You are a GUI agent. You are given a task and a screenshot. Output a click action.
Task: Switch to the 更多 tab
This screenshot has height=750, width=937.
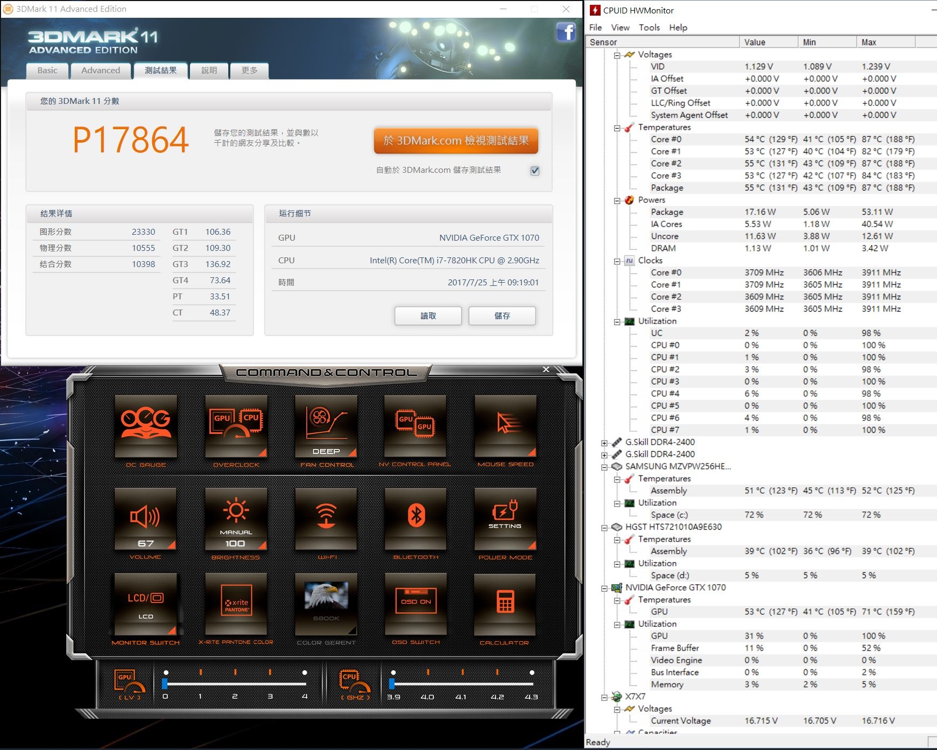(249, 71)
